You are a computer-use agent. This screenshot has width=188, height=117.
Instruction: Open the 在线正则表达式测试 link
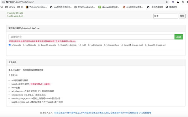pos(101,113)
